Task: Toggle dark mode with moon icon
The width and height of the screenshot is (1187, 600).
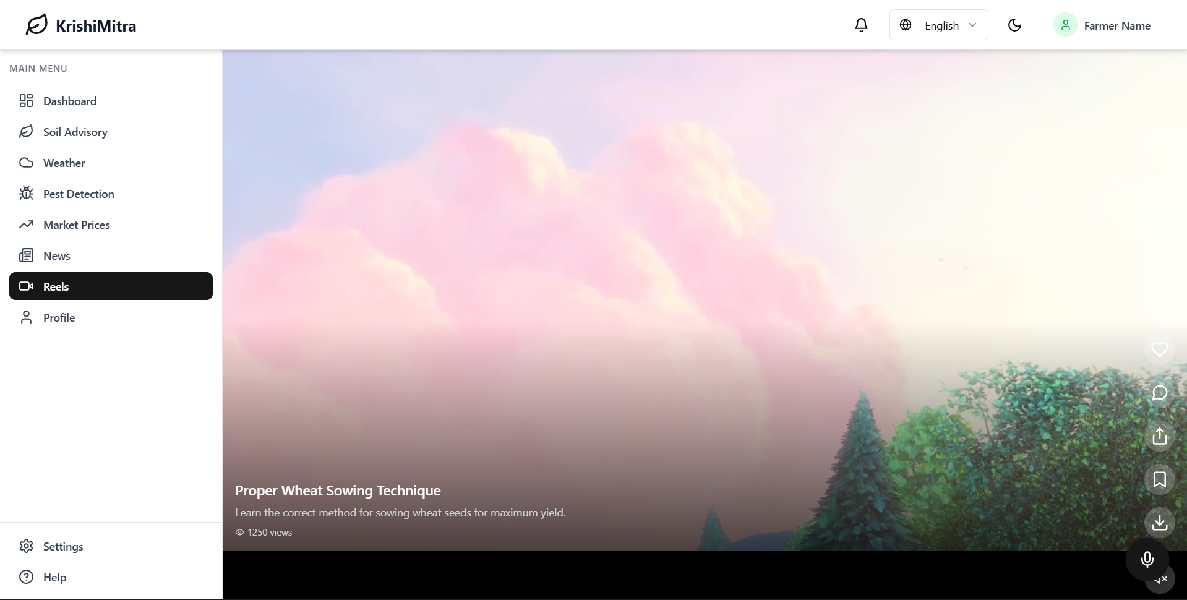Action: 1014,25
